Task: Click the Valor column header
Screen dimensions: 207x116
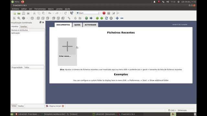Action: click(x=27, y=67)
